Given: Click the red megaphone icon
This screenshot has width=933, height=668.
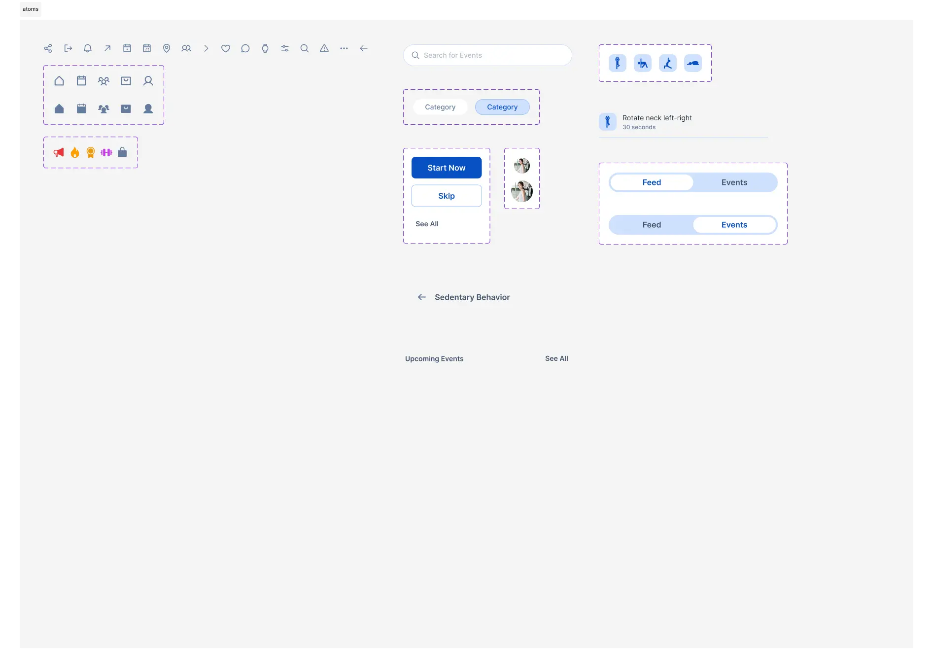Looking at the screenshot, I should point(59,152).
